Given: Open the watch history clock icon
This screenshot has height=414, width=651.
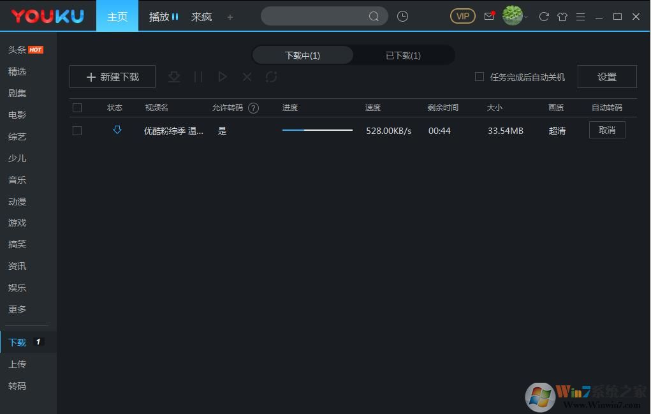Looking at the screenshot, I should (402, 16).
